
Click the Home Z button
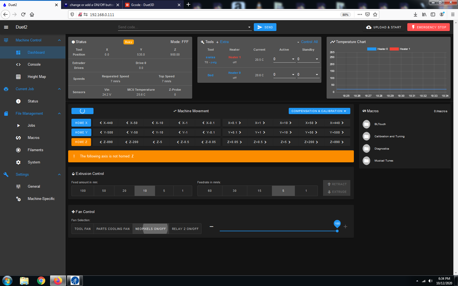(x=81, y=142)
